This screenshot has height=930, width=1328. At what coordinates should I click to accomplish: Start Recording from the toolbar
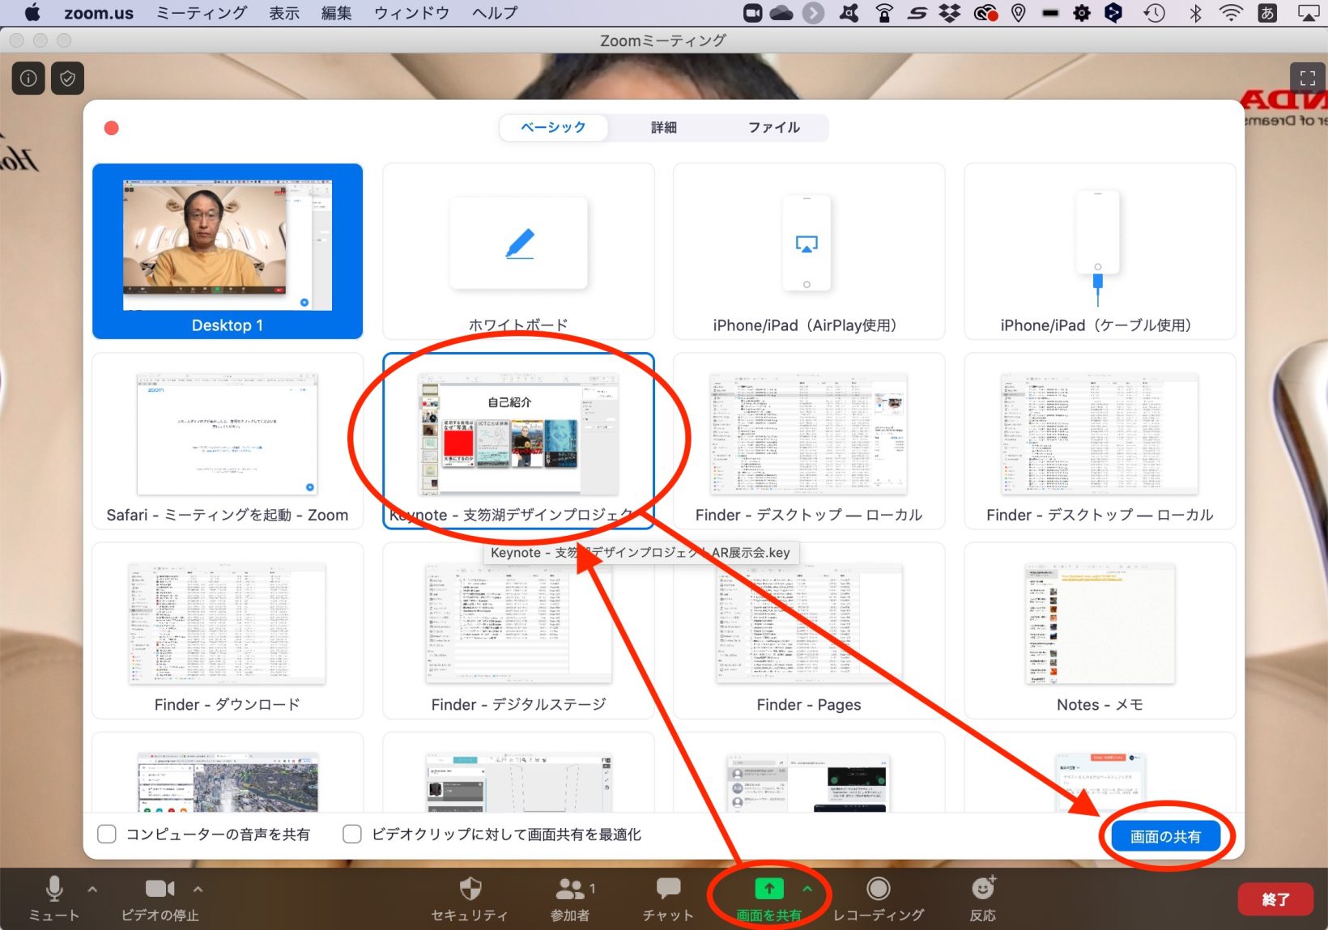point(878,889)
